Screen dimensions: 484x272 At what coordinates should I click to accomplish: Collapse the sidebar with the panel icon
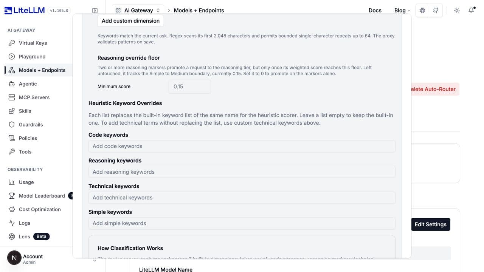tap(95, 11)
